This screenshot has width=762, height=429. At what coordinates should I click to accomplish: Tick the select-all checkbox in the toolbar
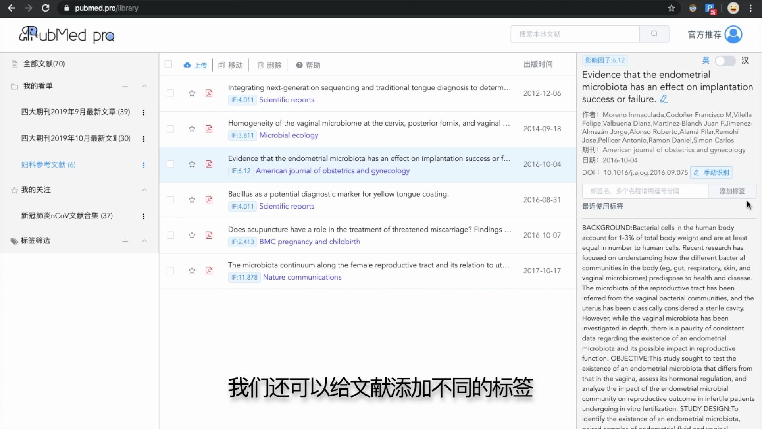click(168, 64)
